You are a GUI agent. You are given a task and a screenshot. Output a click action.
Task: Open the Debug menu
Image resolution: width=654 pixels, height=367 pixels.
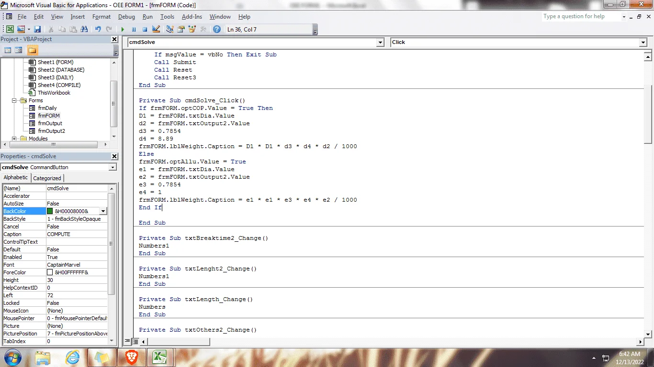[x=126, y=17]
